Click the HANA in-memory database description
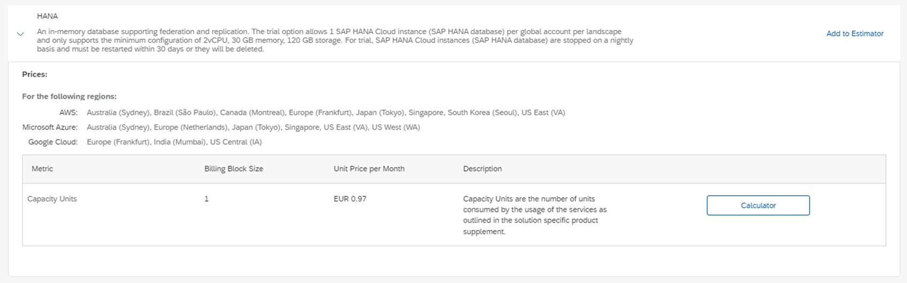This screenshot has width=907, height=283. click(335, 40)
